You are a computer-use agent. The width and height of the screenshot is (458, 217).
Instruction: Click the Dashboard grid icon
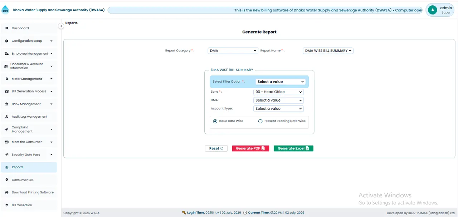[7, 28]
